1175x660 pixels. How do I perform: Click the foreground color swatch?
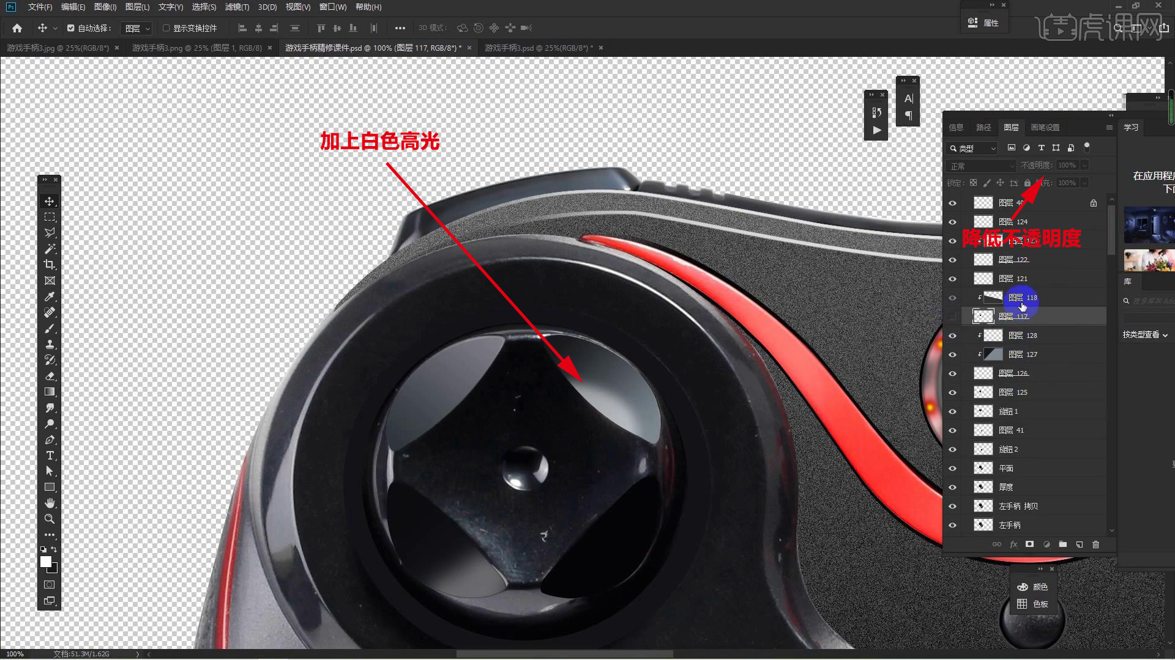[x=45, y=562]
